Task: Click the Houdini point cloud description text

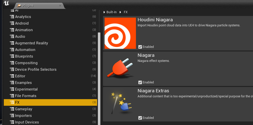Action: point(189,25)
